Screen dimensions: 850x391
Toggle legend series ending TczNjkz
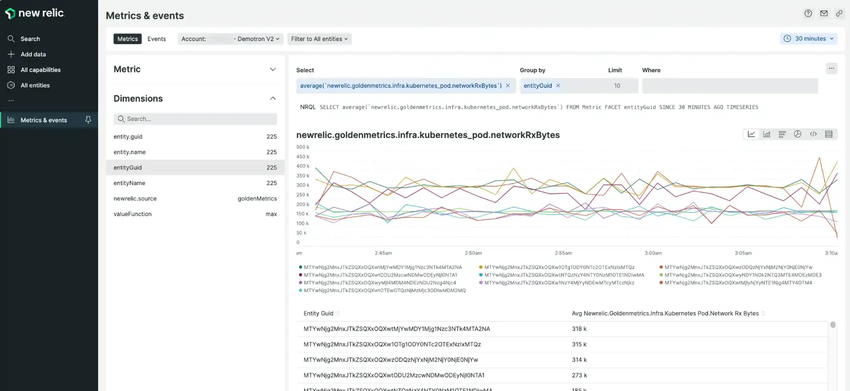coord(556,283)
